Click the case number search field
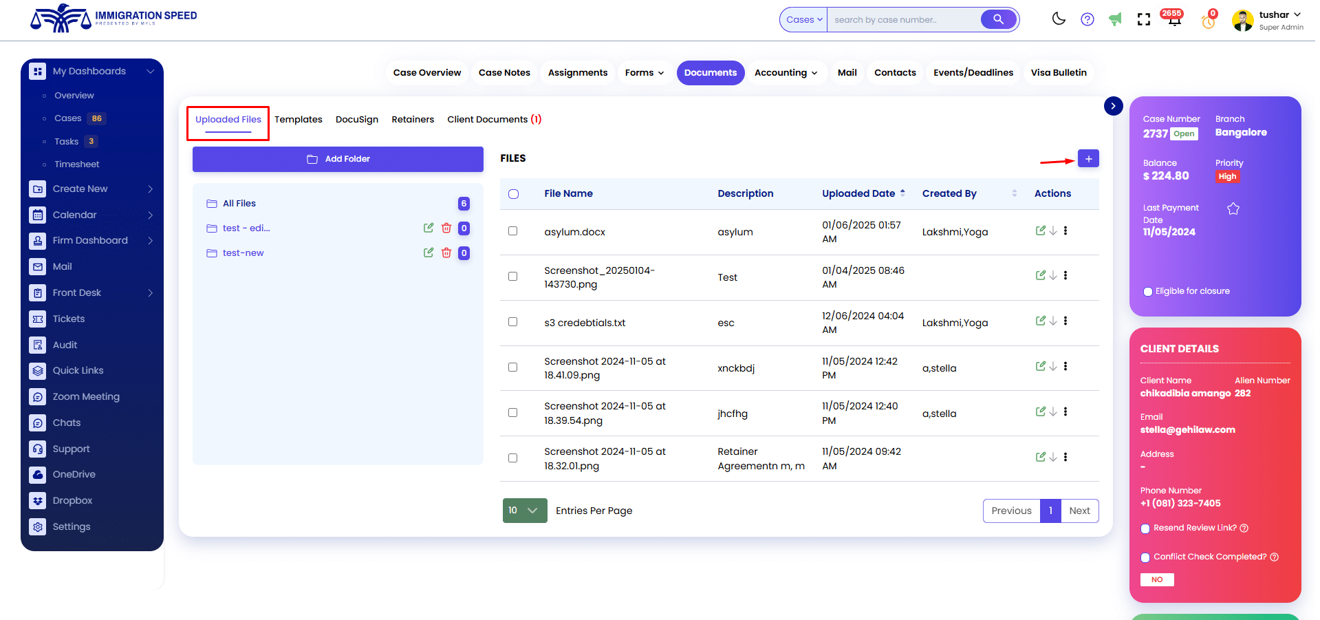 pos(903,20)
